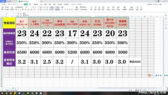Click the percent style icon
Screen dimensions: 168x95
pos(65,9)
